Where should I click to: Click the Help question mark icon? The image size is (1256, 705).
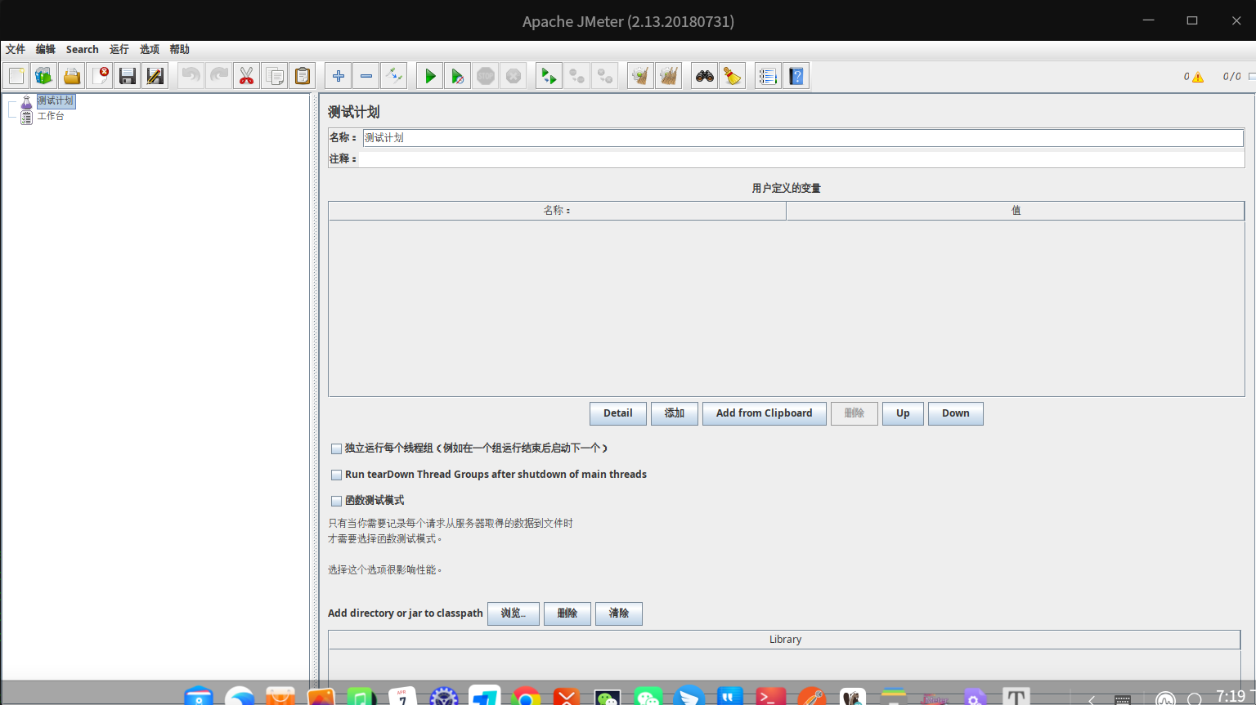tap(796, 76)
